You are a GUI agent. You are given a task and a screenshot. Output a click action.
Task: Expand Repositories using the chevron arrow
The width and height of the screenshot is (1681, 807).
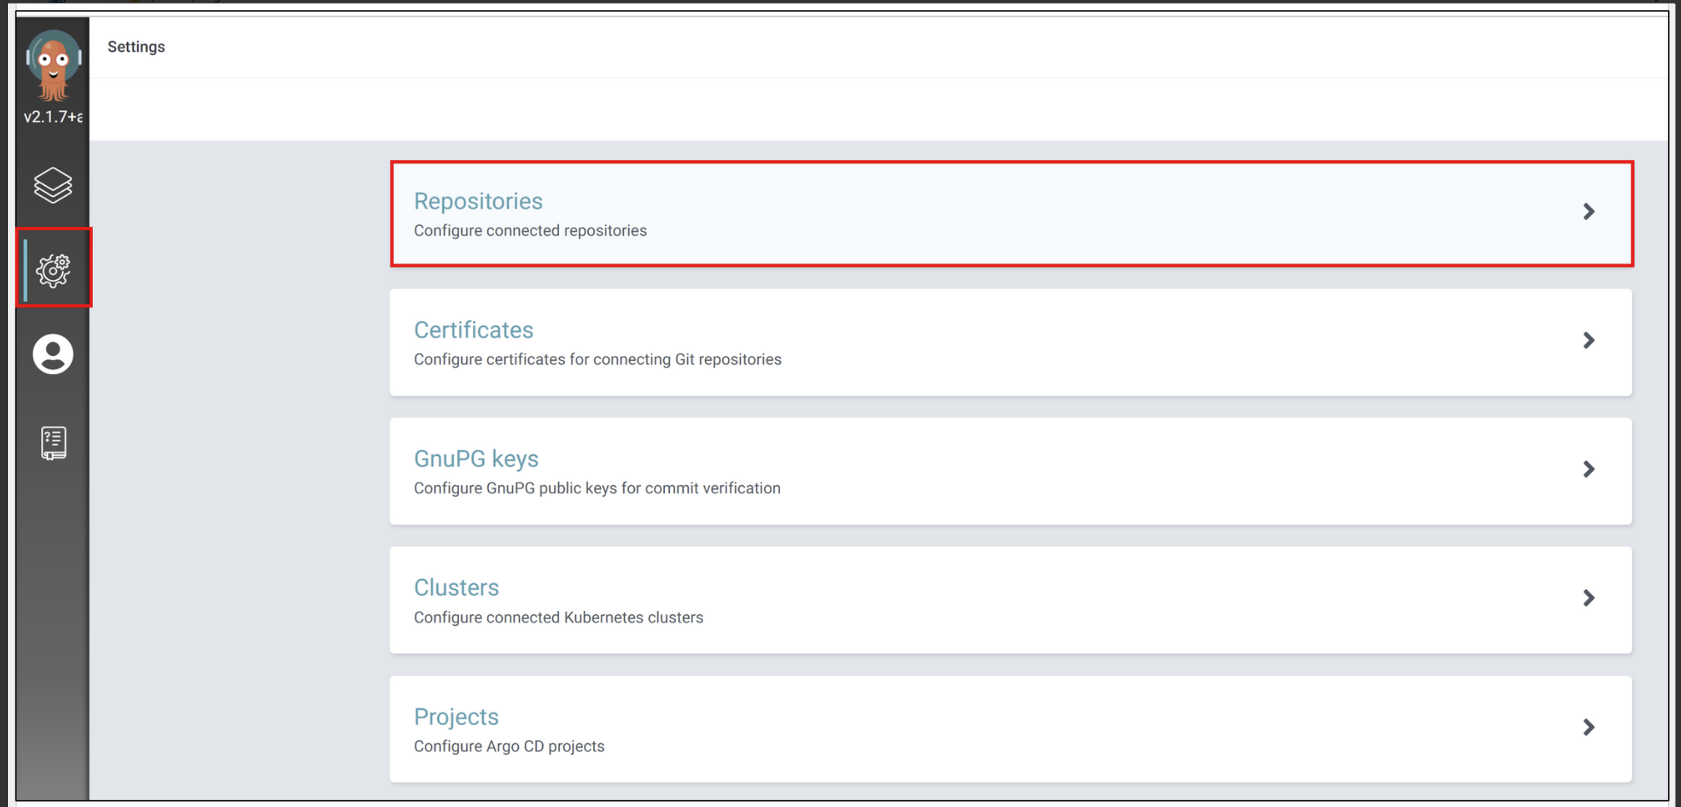click(1588, 211)
